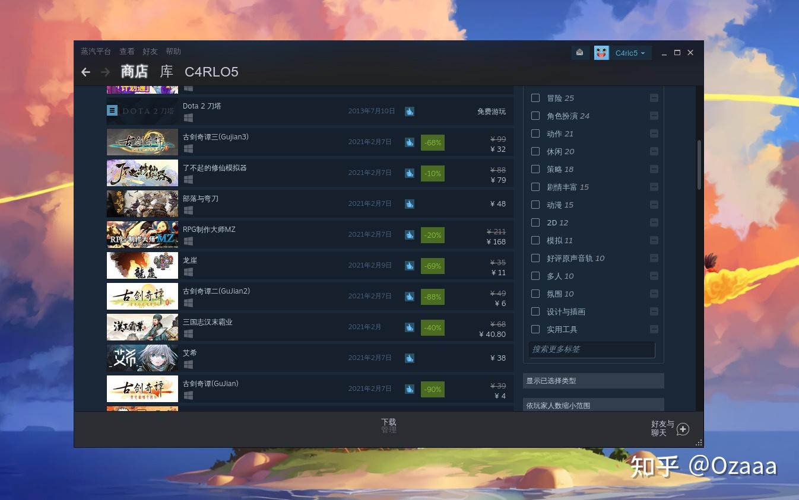Screen dimensions: 799x500
Task: Exclude the 实用工具 tag with its minus icon
Action: tap(654, 329)
